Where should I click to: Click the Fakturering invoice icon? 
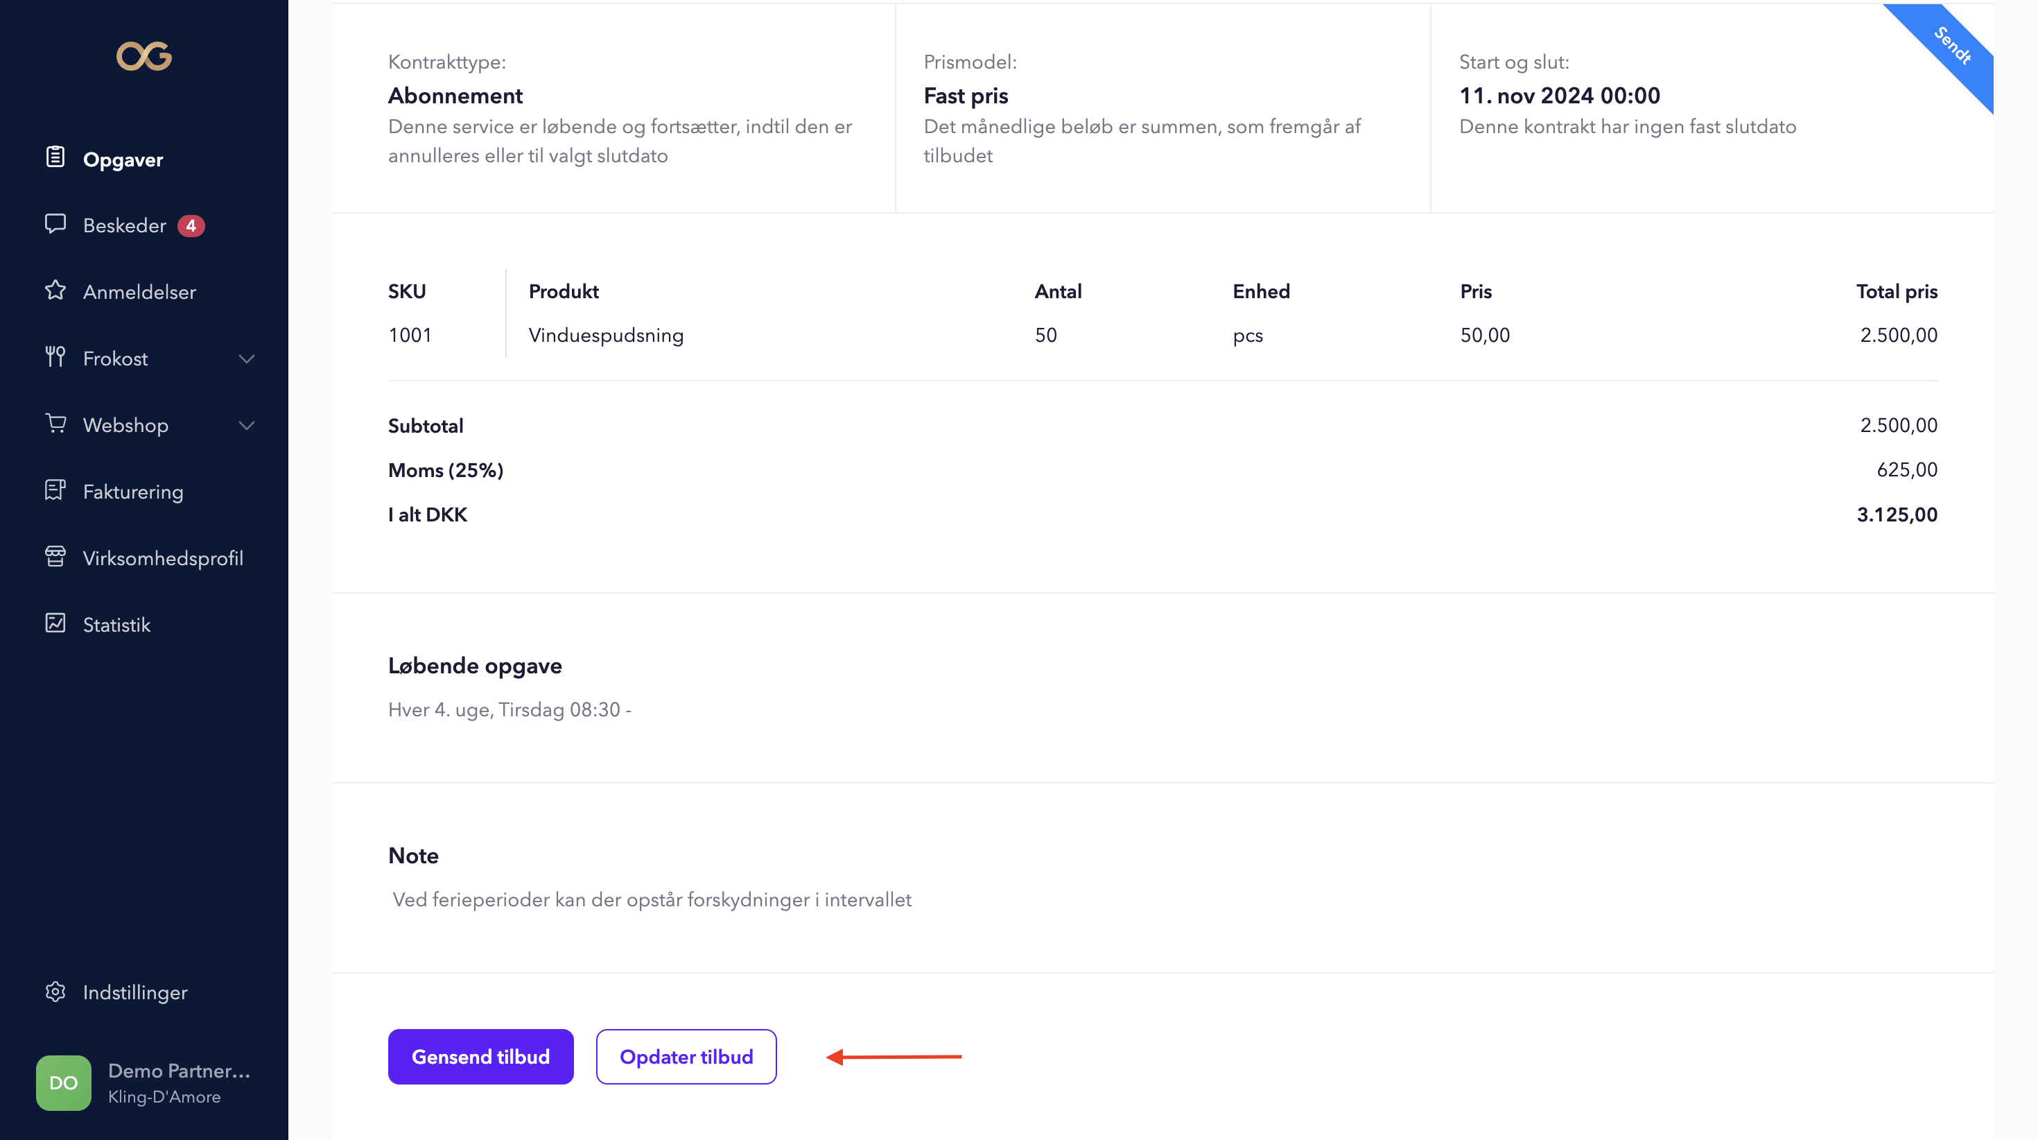pos(55,490)
